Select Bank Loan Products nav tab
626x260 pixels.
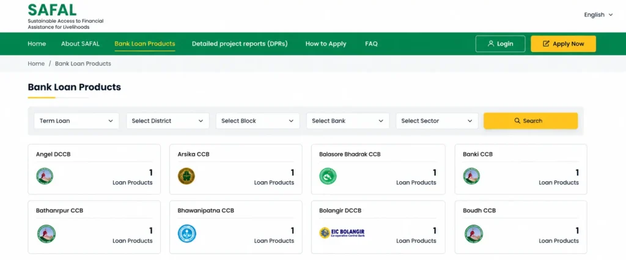click(144, 44)
